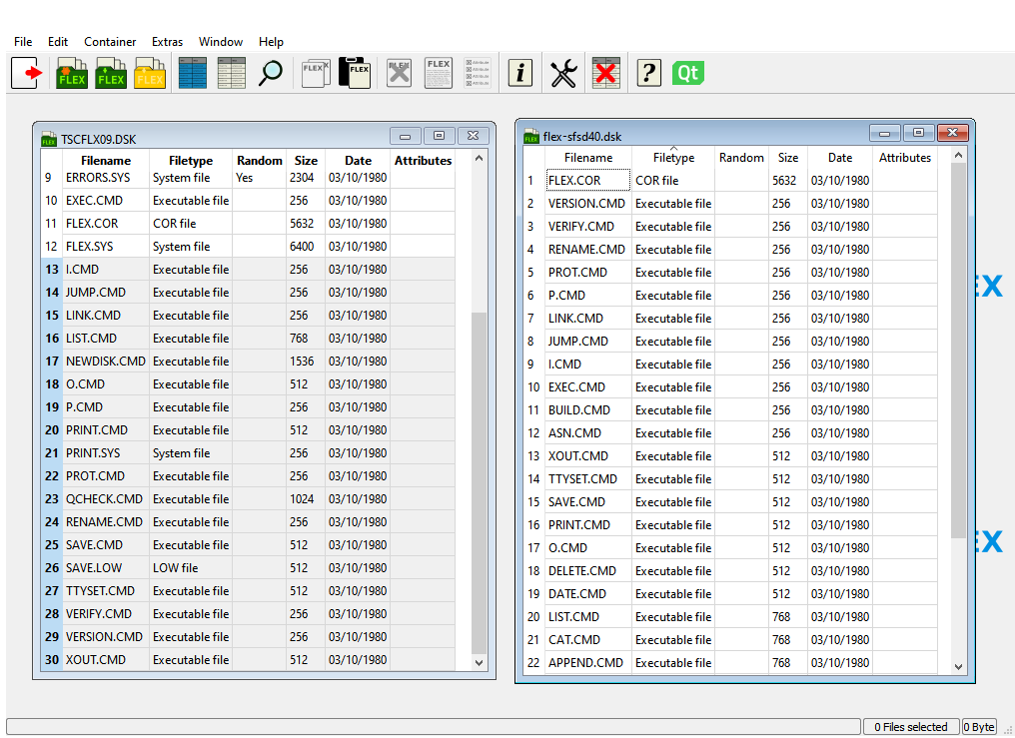Click row header 22 in flex-sfsd40.dsk
The image size is (1015, 738).
533,662
